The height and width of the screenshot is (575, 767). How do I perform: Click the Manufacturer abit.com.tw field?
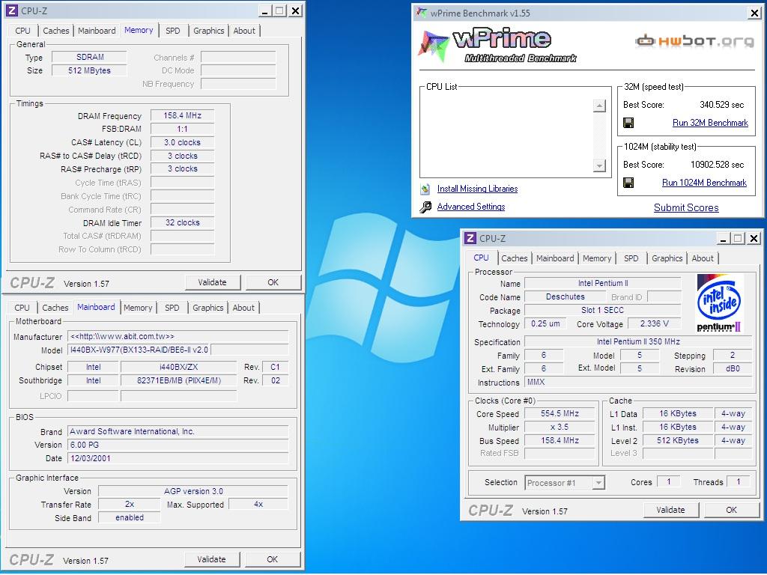coord(178,336)
